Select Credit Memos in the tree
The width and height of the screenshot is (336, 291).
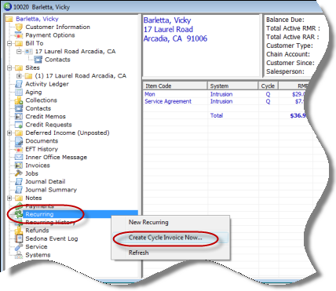46,116
